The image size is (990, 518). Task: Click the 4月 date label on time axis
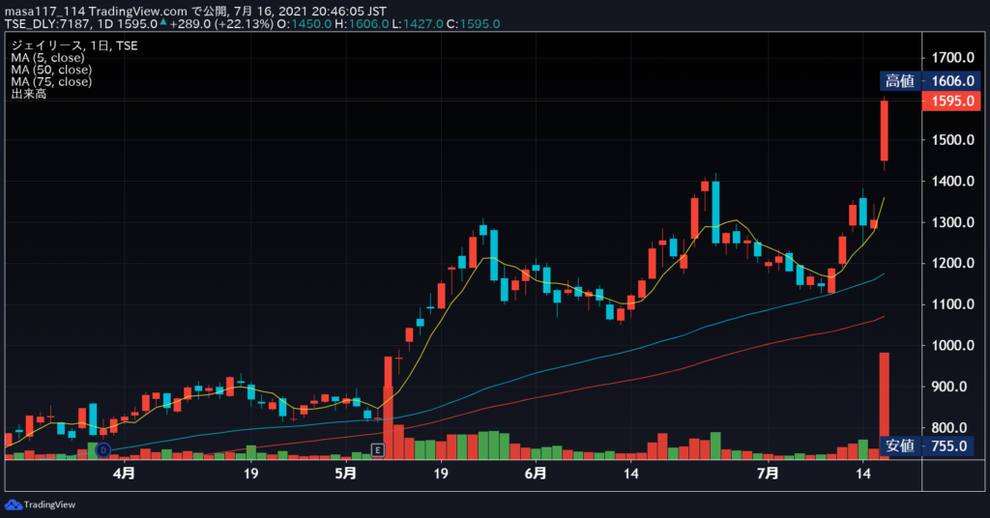click(124, 474)
